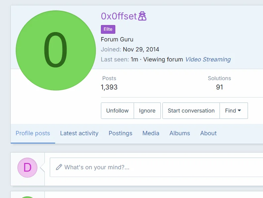Start conversation with 0x0ffset
The width and height of the screenshot is (263, 198).
coord(191,111)
